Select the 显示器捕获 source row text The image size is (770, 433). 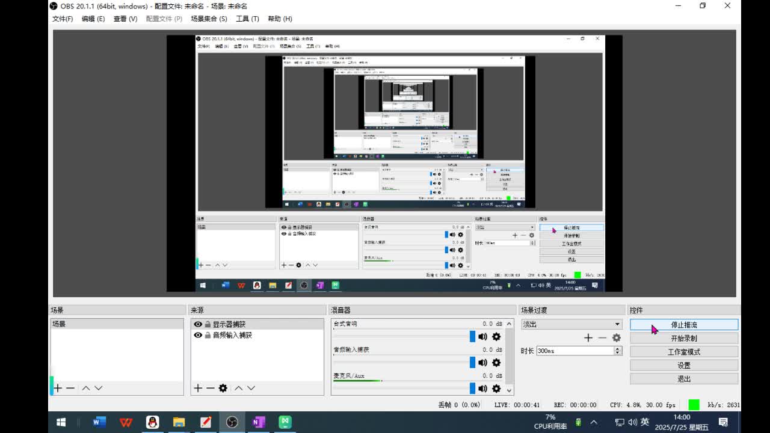pyautogui.click(x=229, y=325)
